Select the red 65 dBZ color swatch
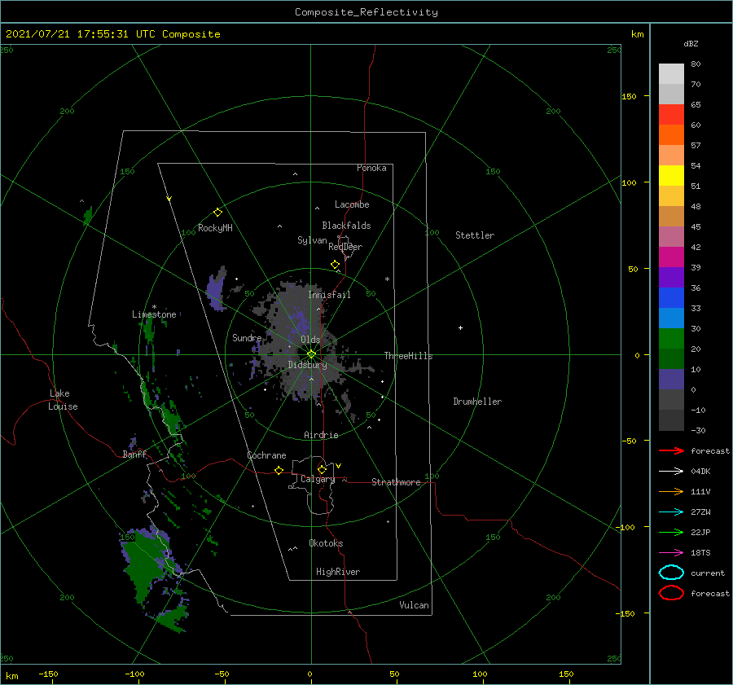Screen dimensions: 733x685 click(671, 115)
